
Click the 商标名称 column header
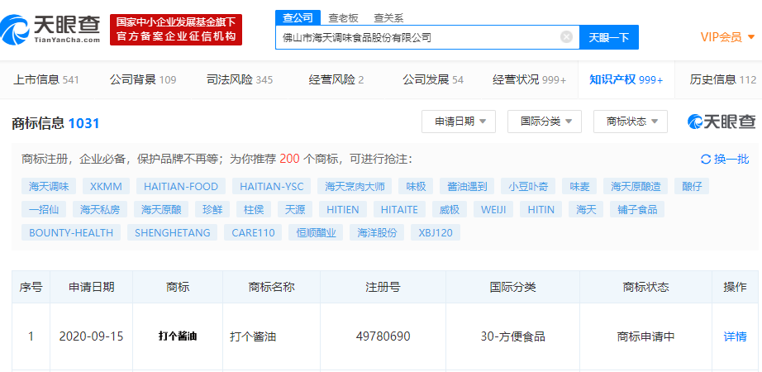pos(272,287)
